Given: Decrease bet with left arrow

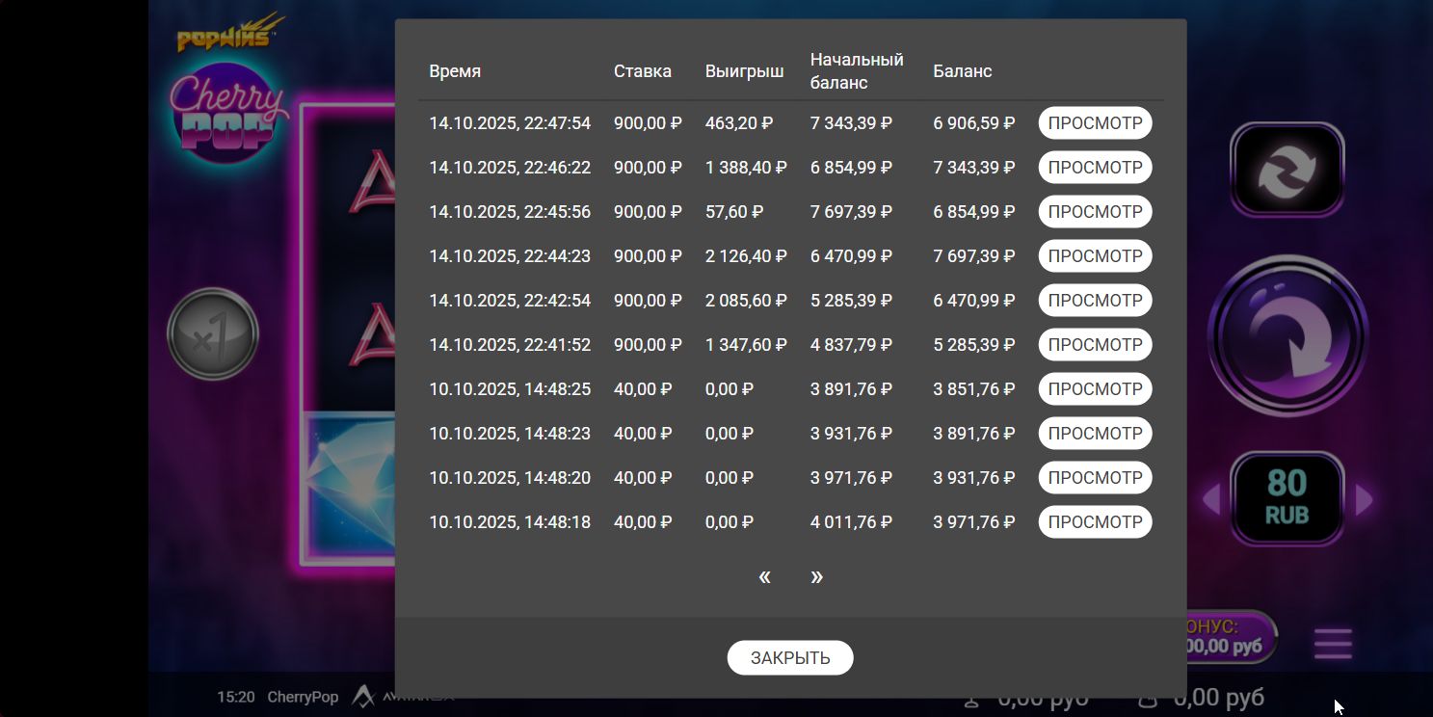Looking at the screenshot, I should (1211, 500).
